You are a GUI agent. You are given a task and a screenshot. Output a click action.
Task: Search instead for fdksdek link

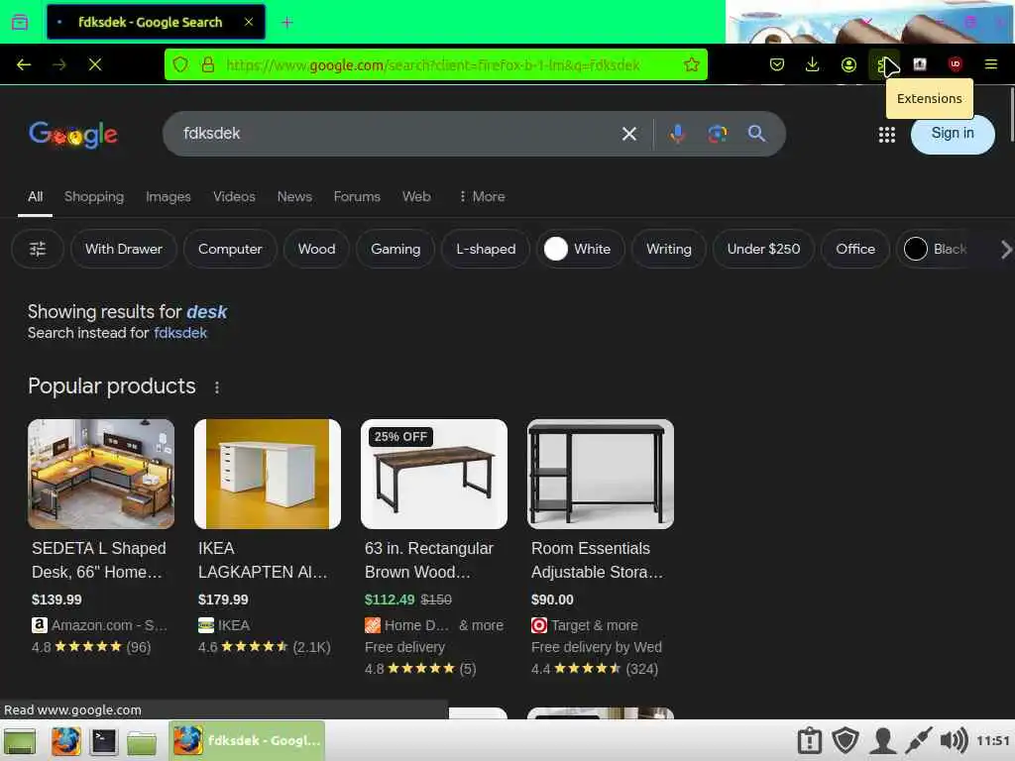[180, 333]
